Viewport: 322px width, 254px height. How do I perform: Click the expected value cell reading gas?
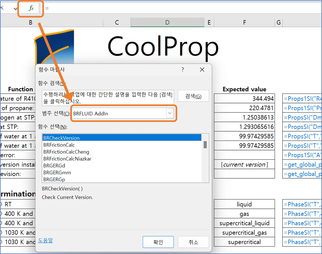(244, 214)
